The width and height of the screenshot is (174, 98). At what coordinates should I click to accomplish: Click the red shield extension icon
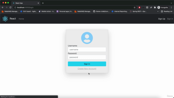point(139,7)
